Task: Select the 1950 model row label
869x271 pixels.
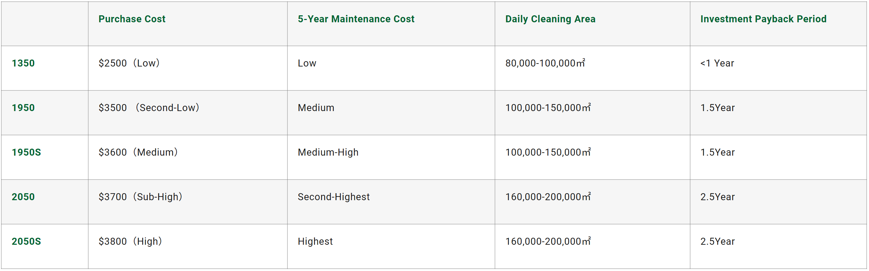Action: coord(23,108)
